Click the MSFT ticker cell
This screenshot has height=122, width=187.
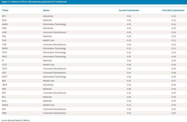click(x=5, y=77)
